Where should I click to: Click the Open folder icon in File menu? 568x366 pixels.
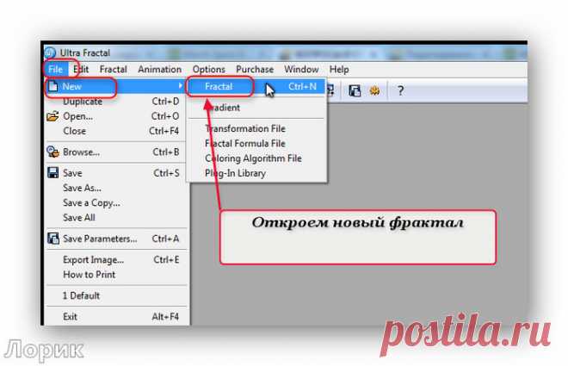(x=52, y=116)
